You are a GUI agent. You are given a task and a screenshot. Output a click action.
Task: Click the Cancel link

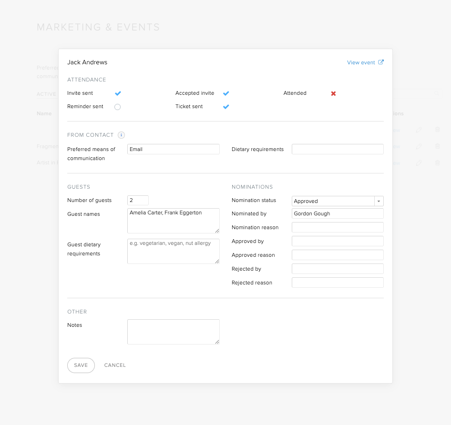115,365
